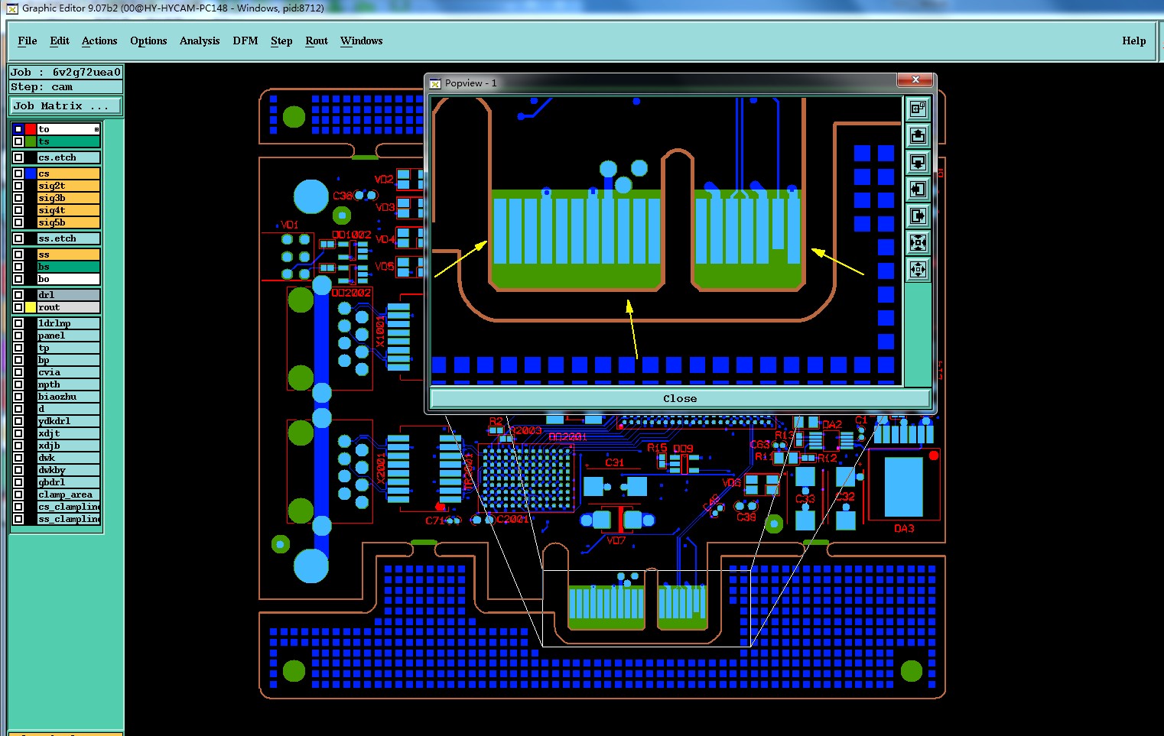Zoom in using the Popview inward arrows icon
Image resolution: width=1164 pixels, height=736 pixels.
click(x=918, y=243)
